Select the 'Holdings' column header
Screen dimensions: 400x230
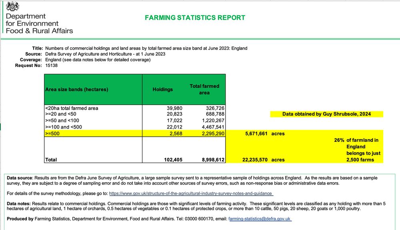pyautogui.click(x=163, y=89)
